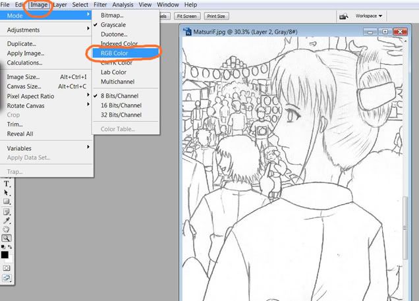419x301 pixels.
Task: Open the File menu
Action: pos(5,5)
